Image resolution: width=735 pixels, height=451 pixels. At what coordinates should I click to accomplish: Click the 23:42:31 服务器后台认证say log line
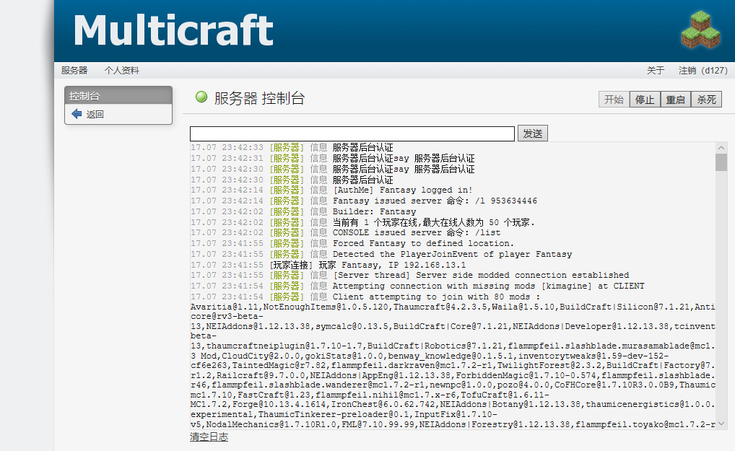pyautogui.click(x=332, y=158)
